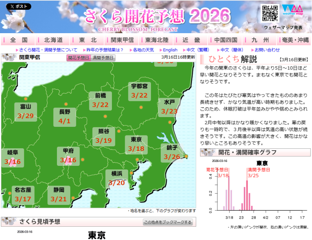Open the 全国 region tab
Image resolution: width=312 pixels, height=240 pixels.
pos(19,40)
